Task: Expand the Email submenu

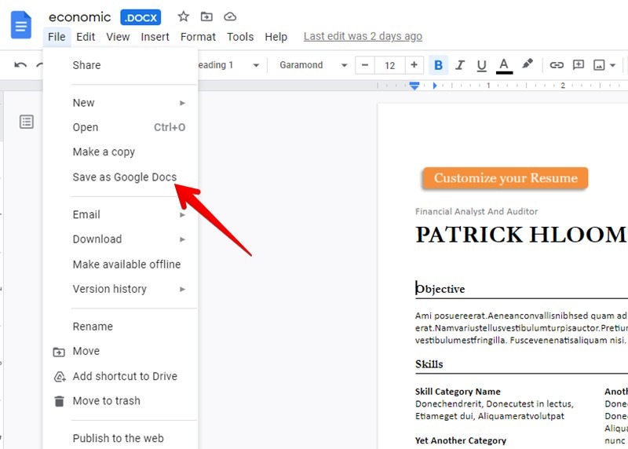Action: pyautogui.click(x=120, y=214)
